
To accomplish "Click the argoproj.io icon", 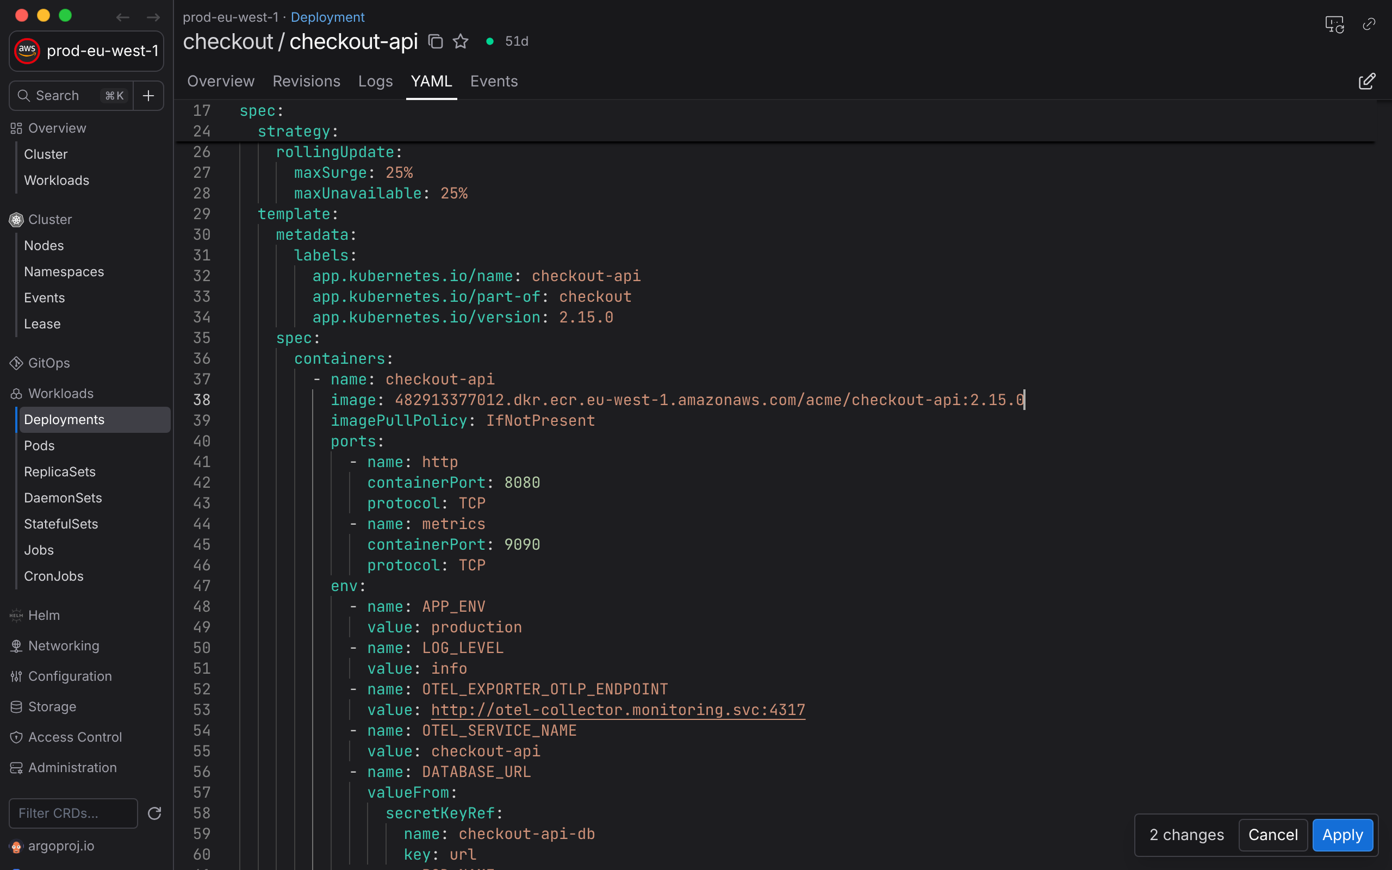I will click(x=16, y=847).
